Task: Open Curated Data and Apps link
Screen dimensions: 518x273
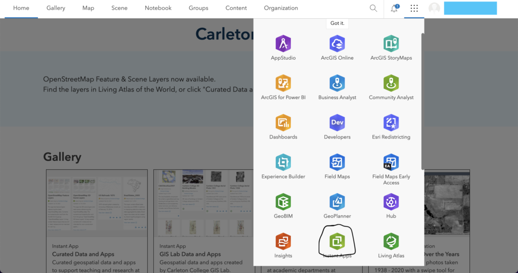Action: coord(83,254)
